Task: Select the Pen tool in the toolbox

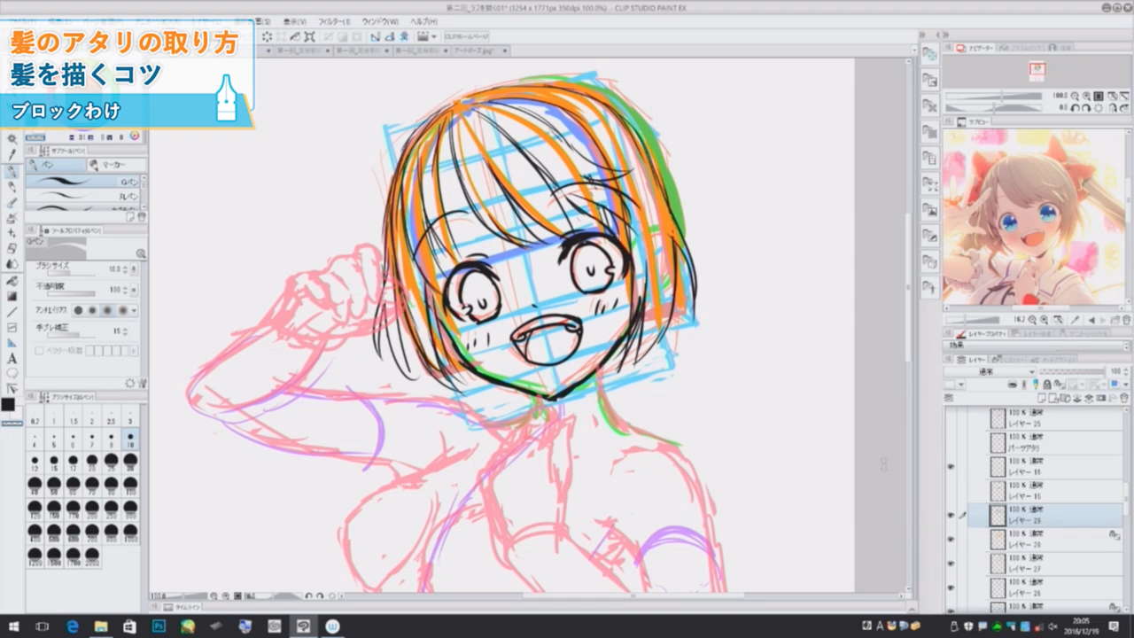Action: point(12,171)
